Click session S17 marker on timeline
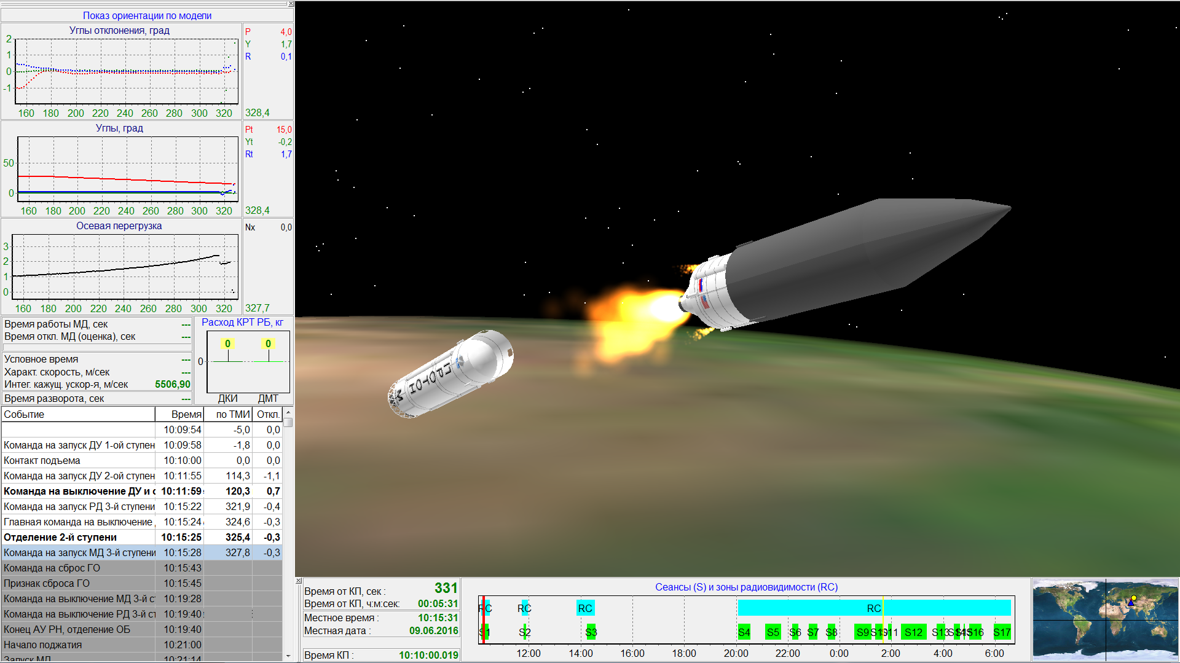This screenshot has height=663, width=1180. point(1002,632)
